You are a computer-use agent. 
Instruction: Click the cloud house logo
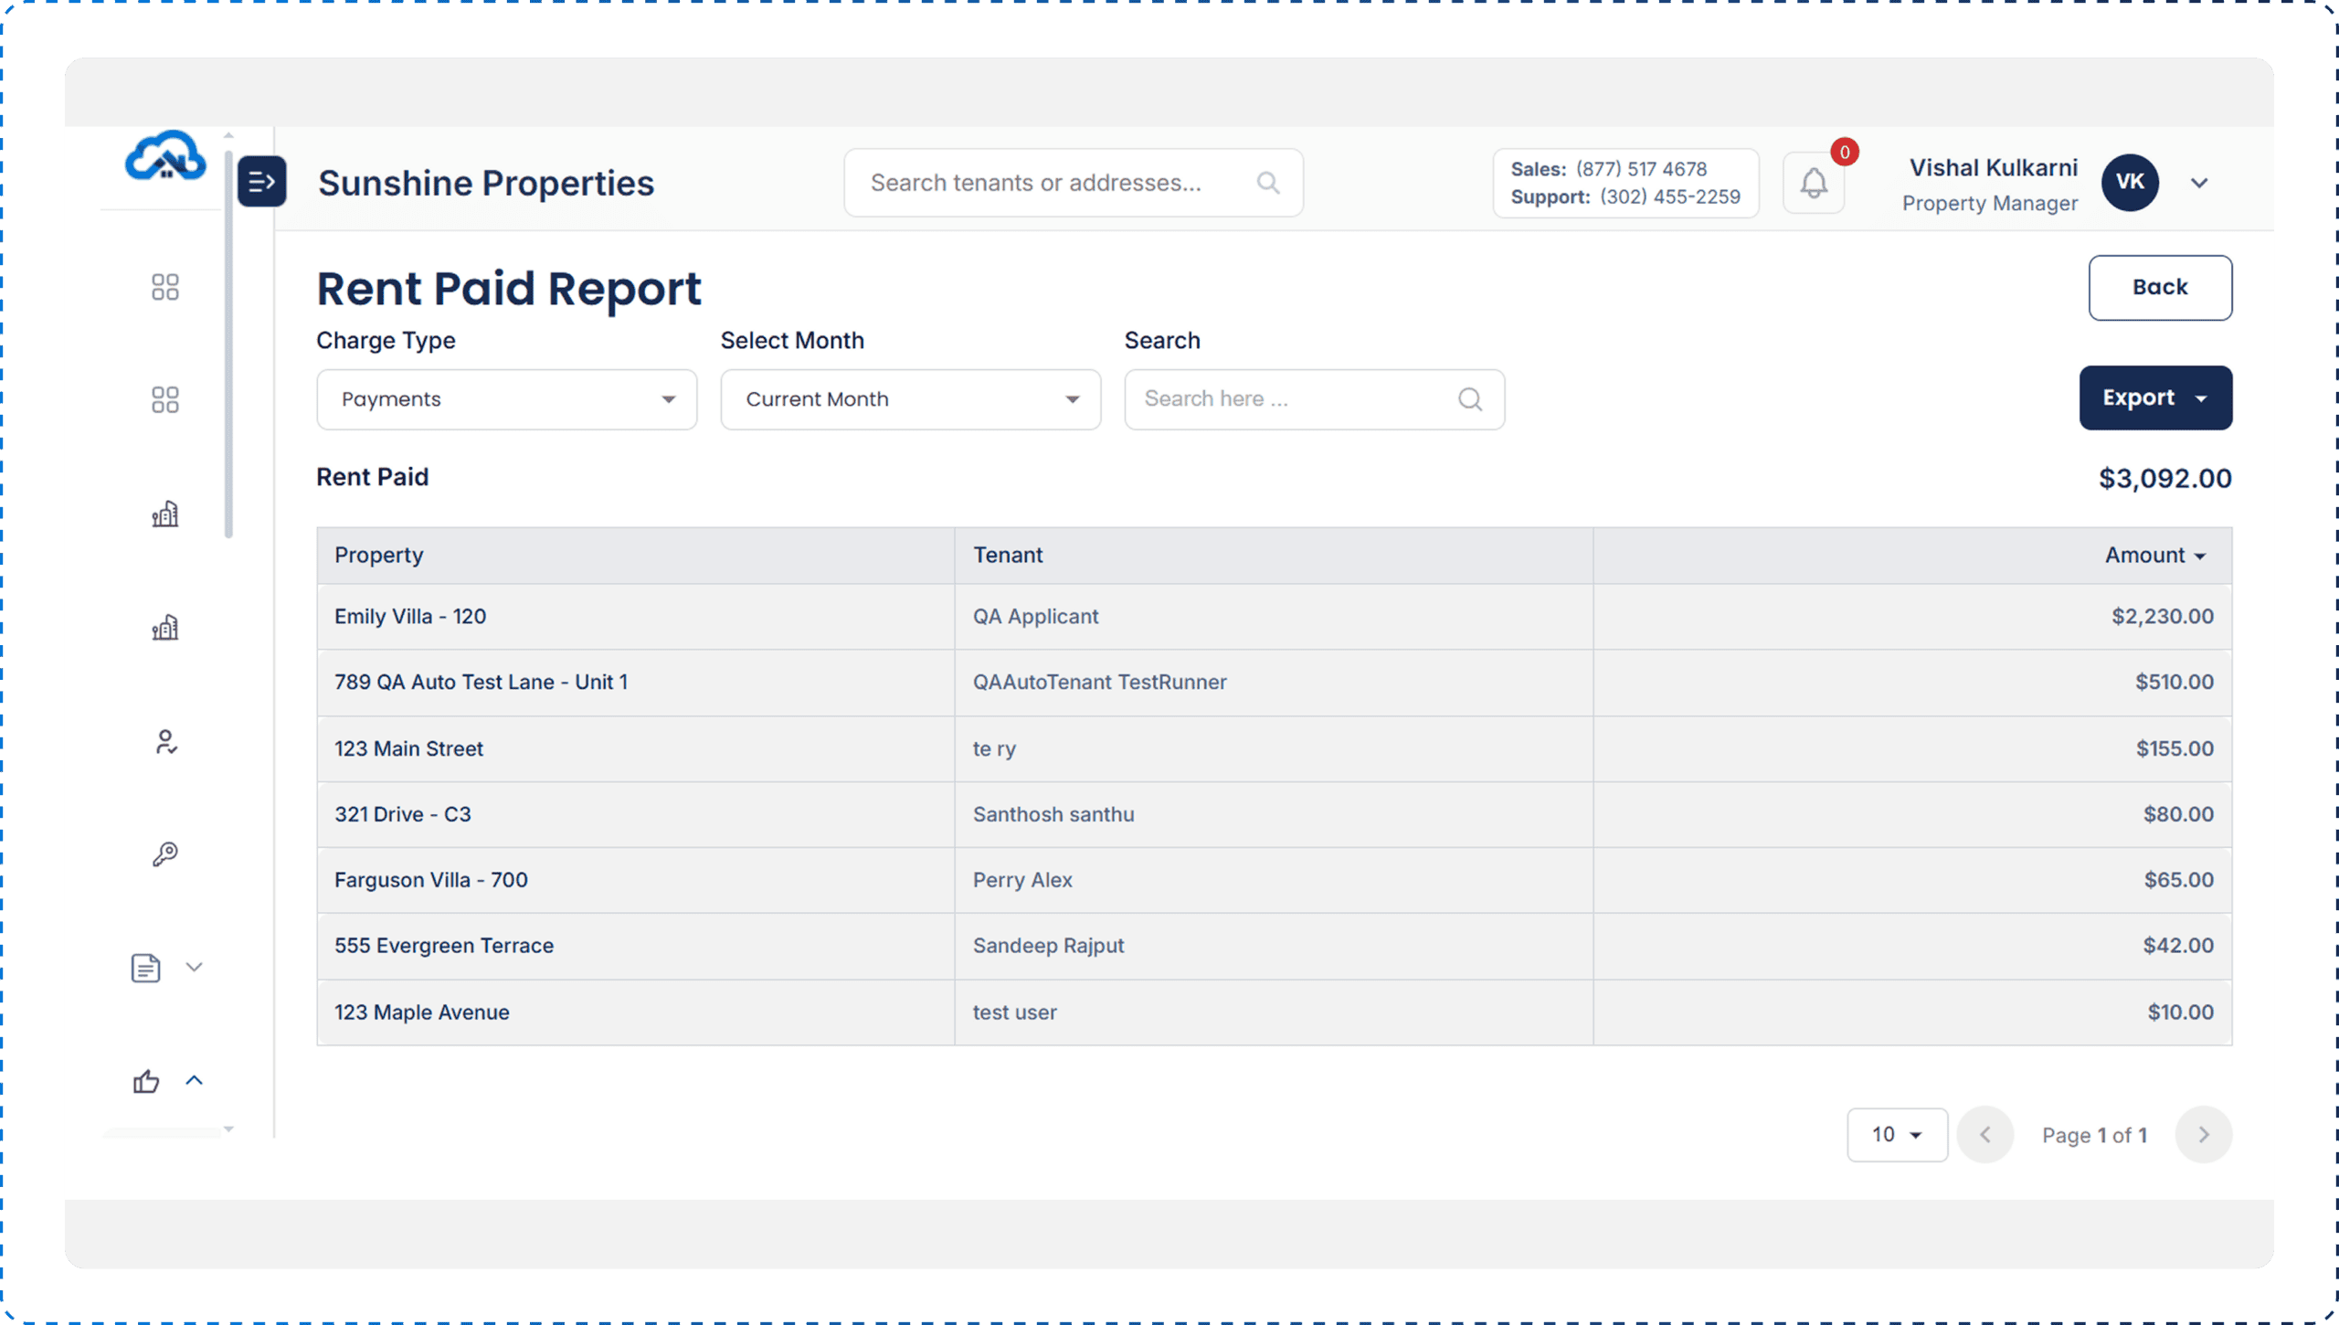pos(165,155)
